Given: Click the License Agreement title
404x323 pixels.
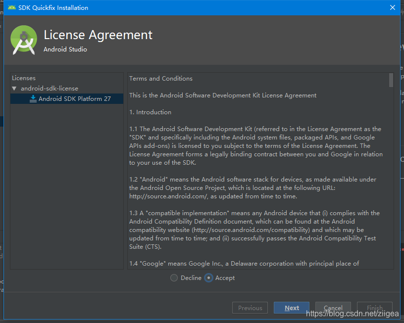Looking at the screenshot, I should [98, 35].
